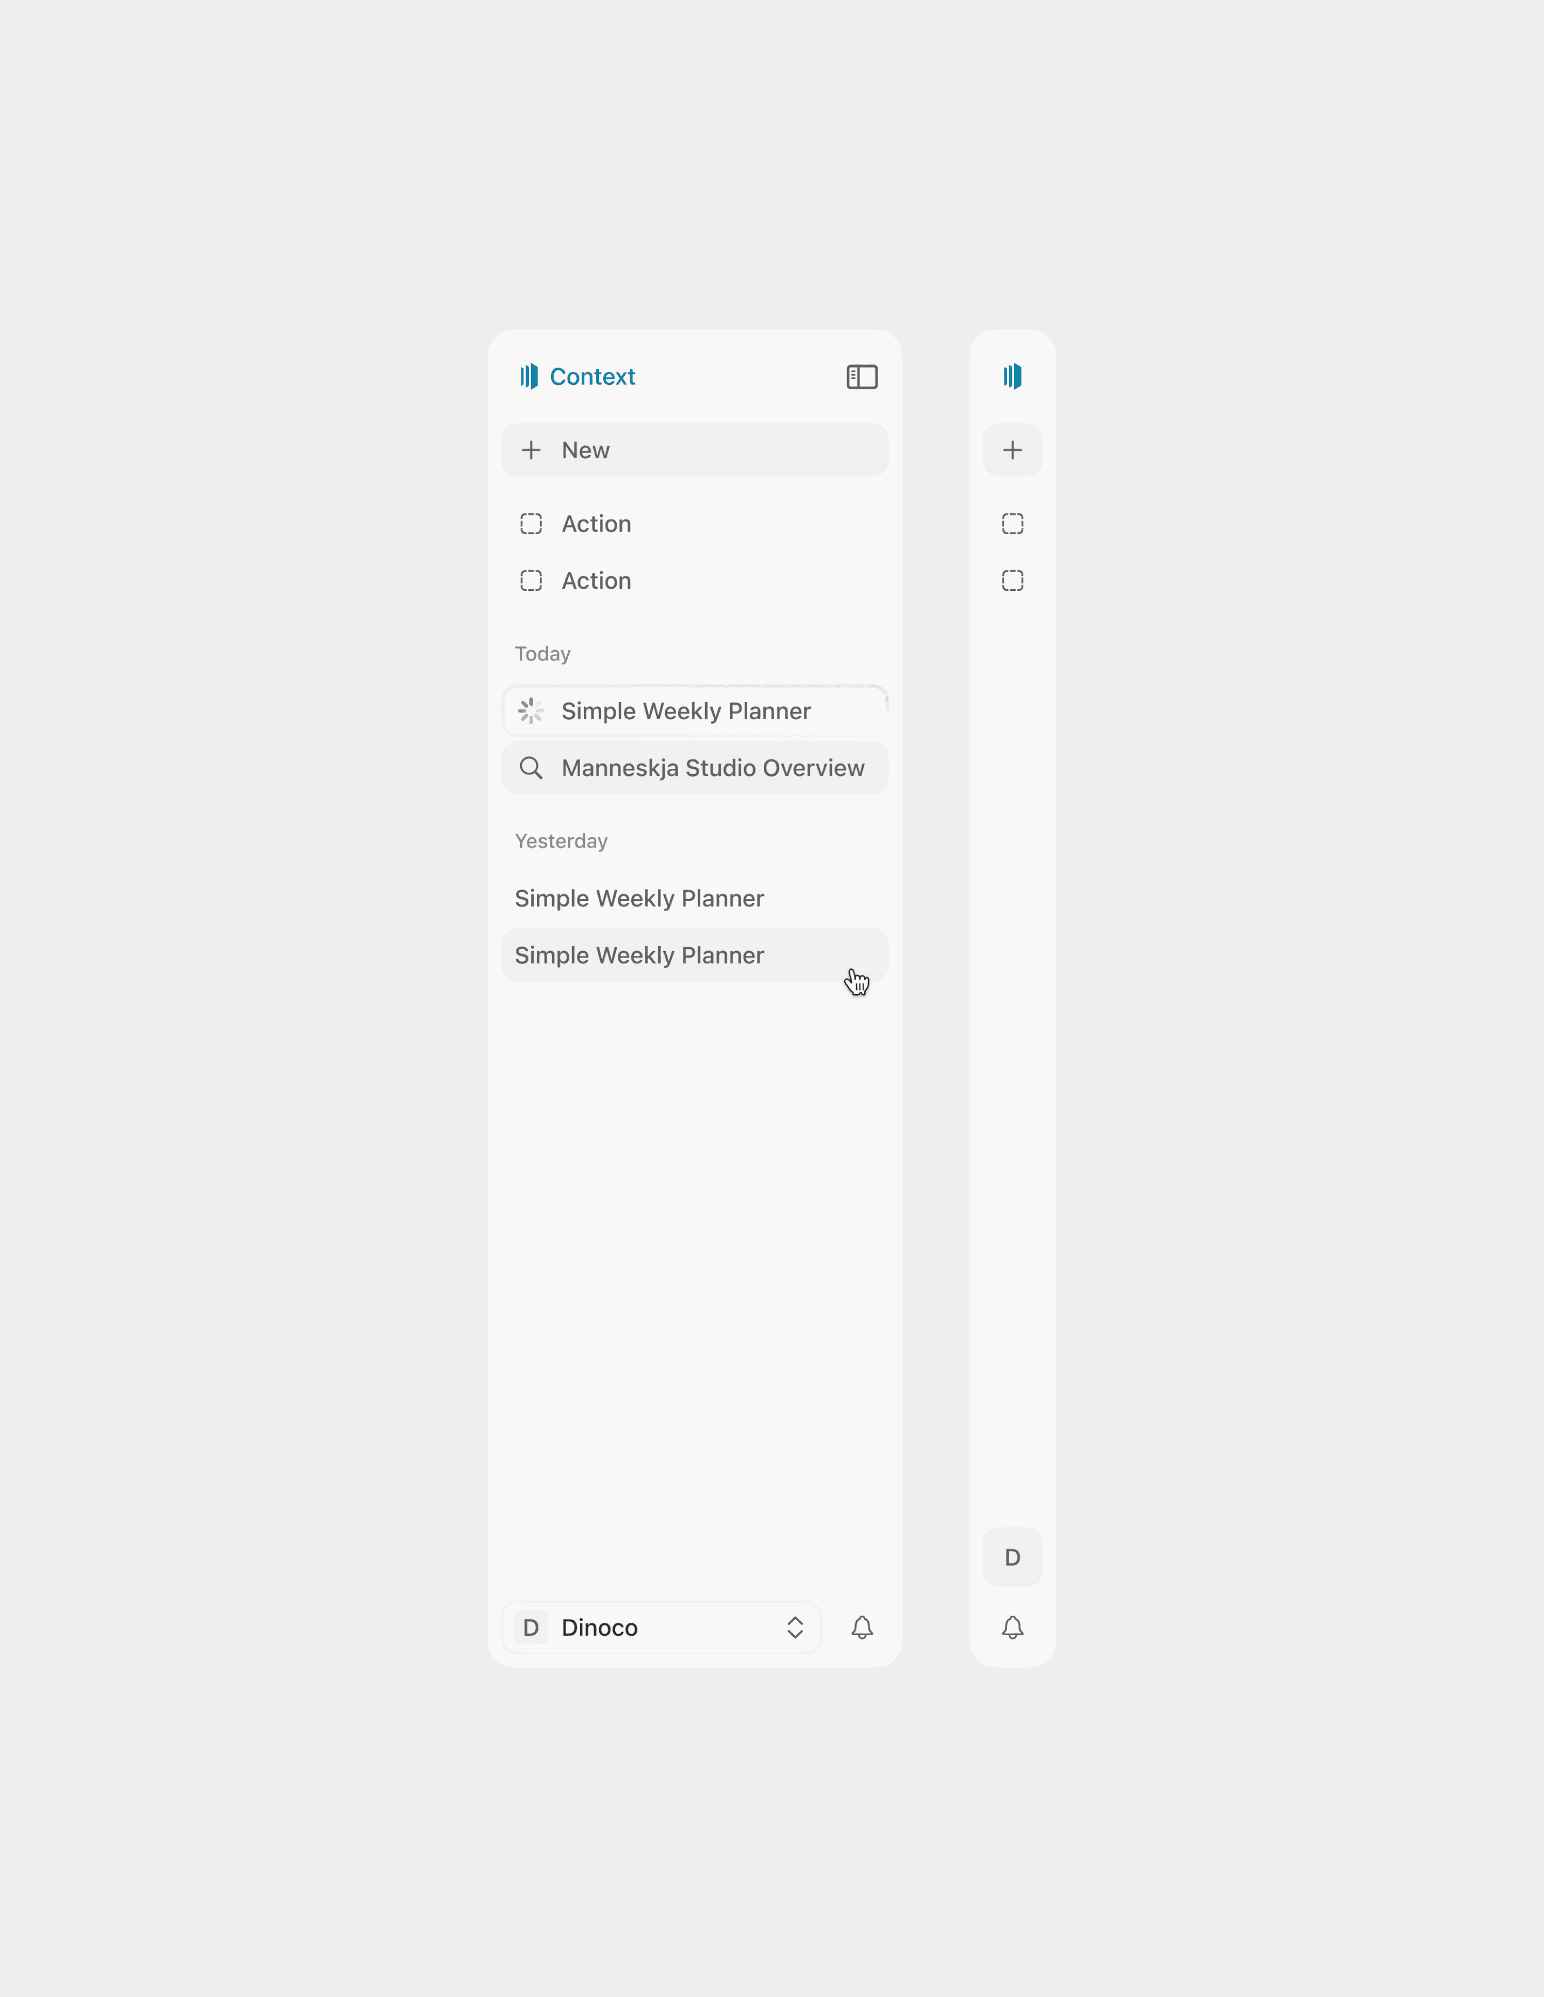Open D workspace button in collapsed sidebar
Image resolution: width=1544 pixels, height=1997 pixels.
(1012, 1557)
